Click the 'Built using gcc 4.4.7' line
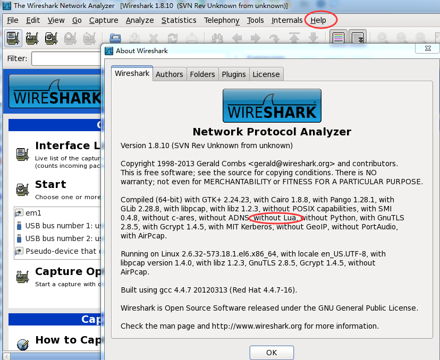The height and width of the screenshot is (360, 440). pos(209,290)
